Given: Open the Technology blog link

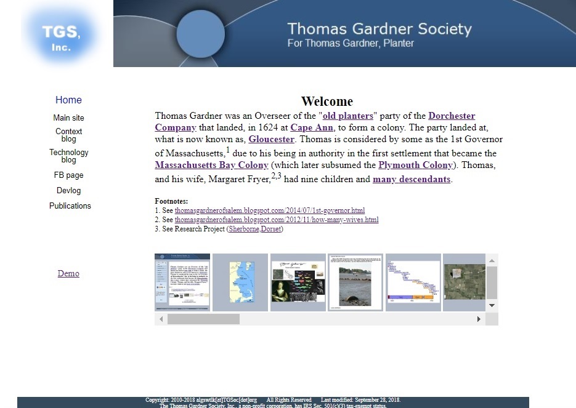Looking at the screenshot, I should (68, 156).
